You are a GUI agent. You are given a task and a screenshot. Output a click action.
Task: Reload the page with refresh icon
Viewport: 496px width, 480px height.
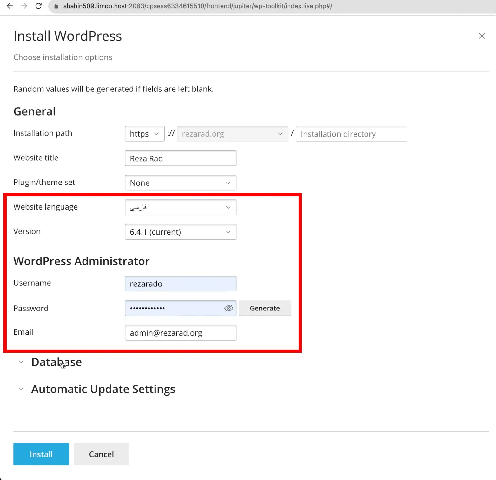coord(38,6)
